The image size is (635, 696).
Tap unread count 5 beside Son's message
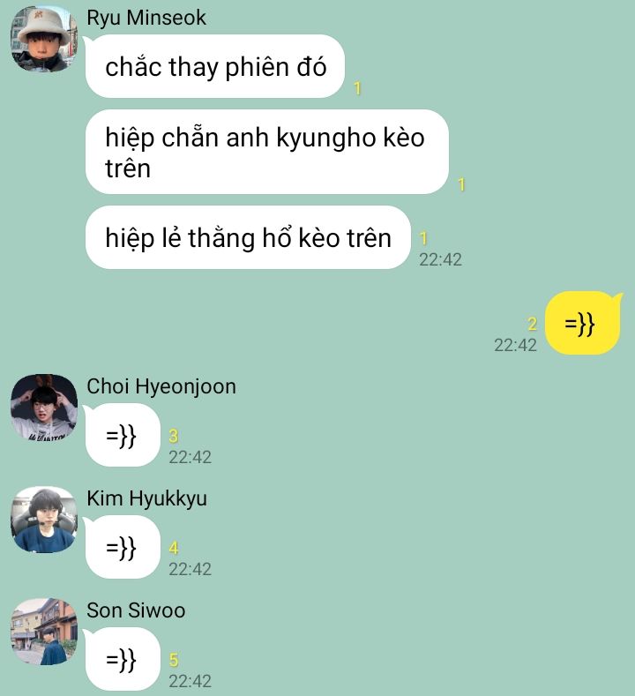click(x=174, y=660)
